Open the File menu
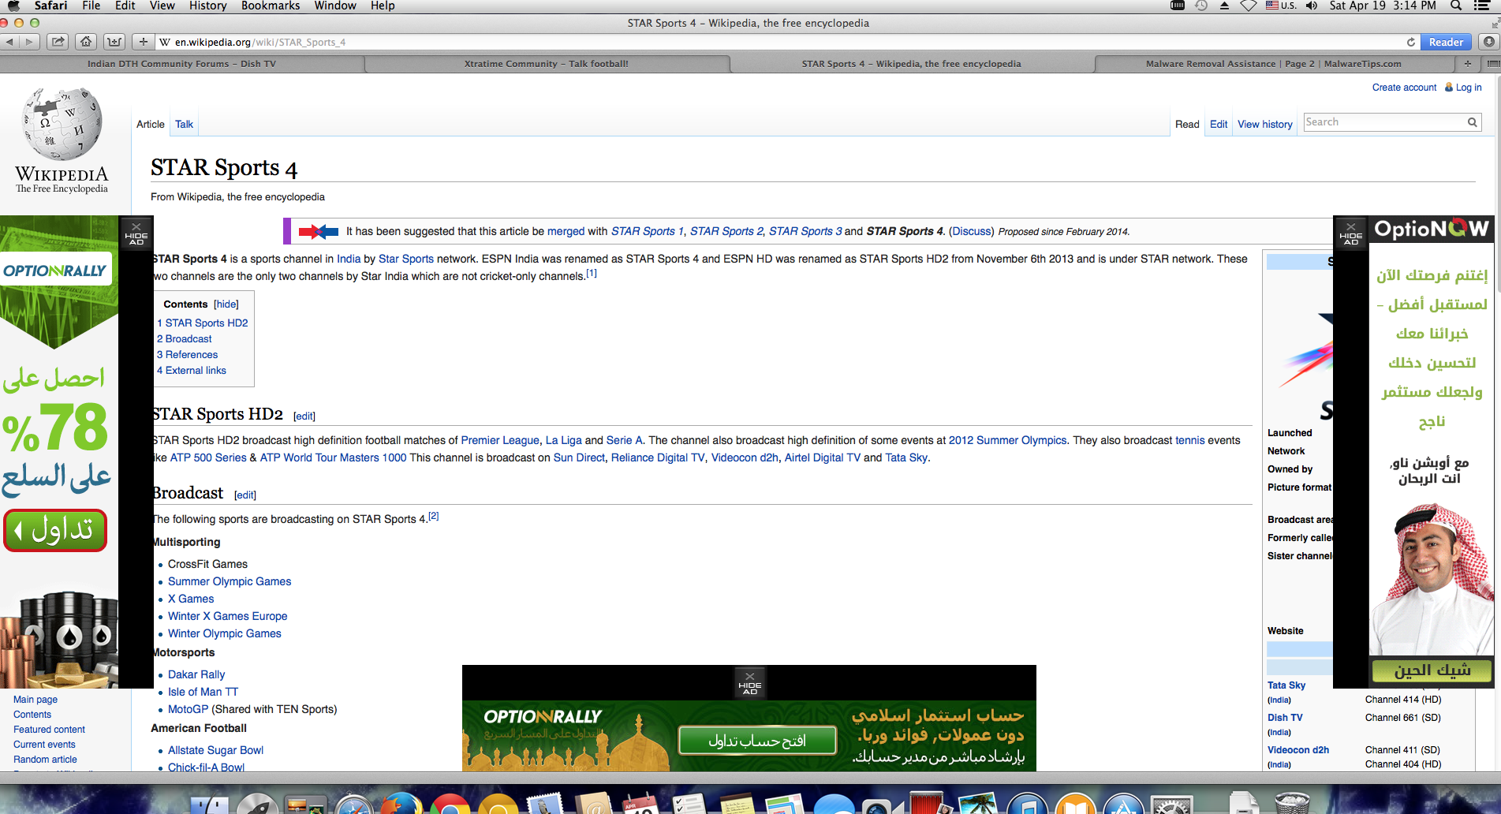The image size is (1501, 814). pos(91,6)
